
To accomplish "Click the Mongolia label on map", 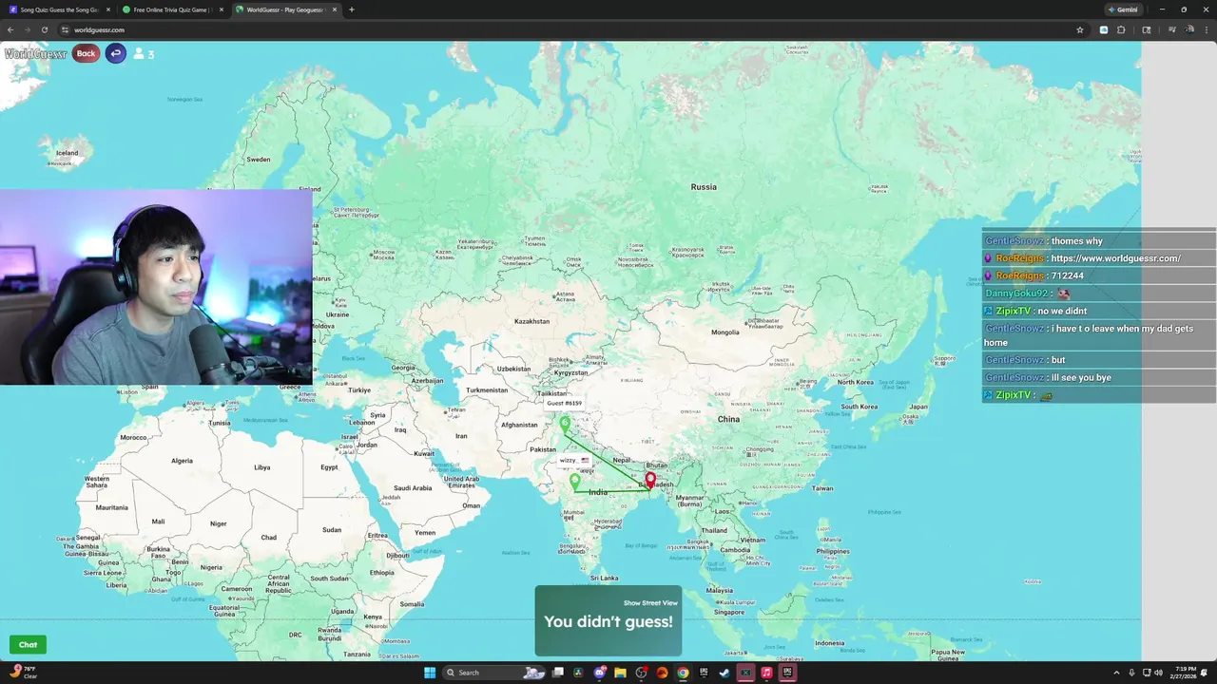I will click(724, 332).
